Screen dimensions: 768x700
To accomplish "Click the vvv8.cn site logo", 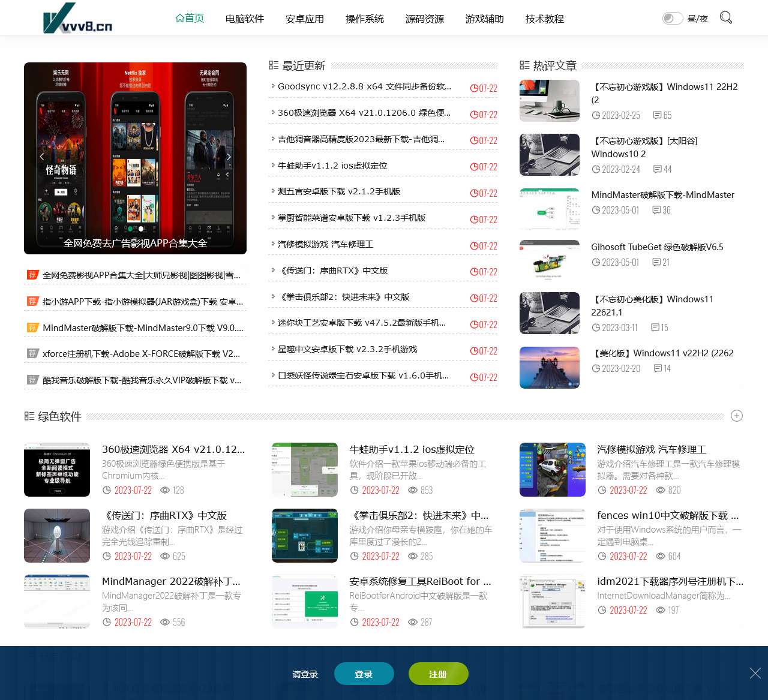I will [77, 18].
